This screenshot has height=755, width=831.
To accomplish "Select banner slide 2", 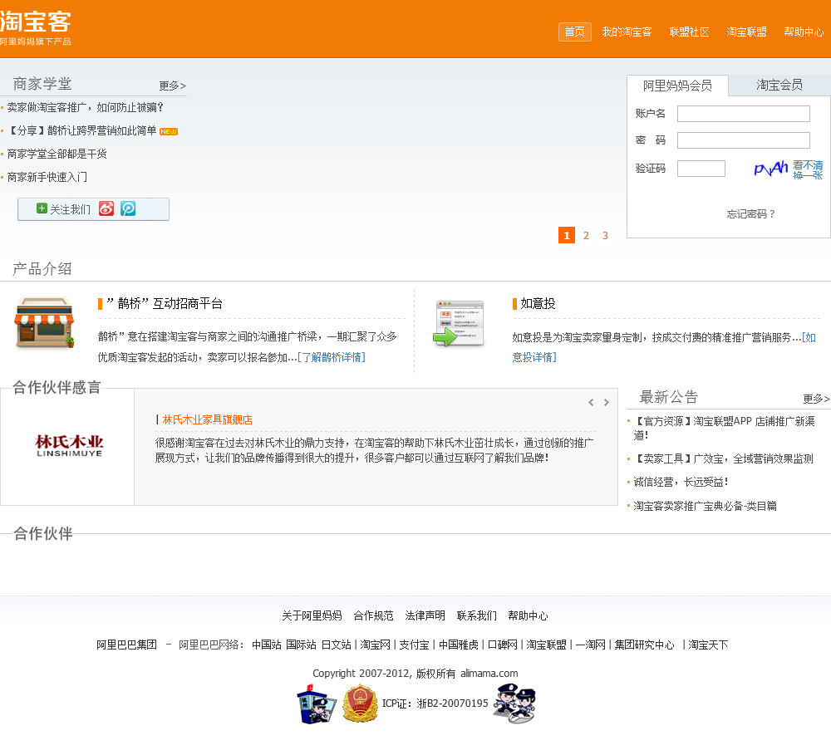I will pyautogui.click(x=586, y=235).
